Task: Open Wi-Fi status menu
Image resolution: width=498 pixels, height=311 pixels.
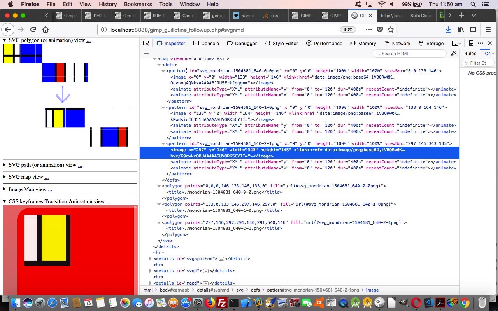Action: pos(381,4)
